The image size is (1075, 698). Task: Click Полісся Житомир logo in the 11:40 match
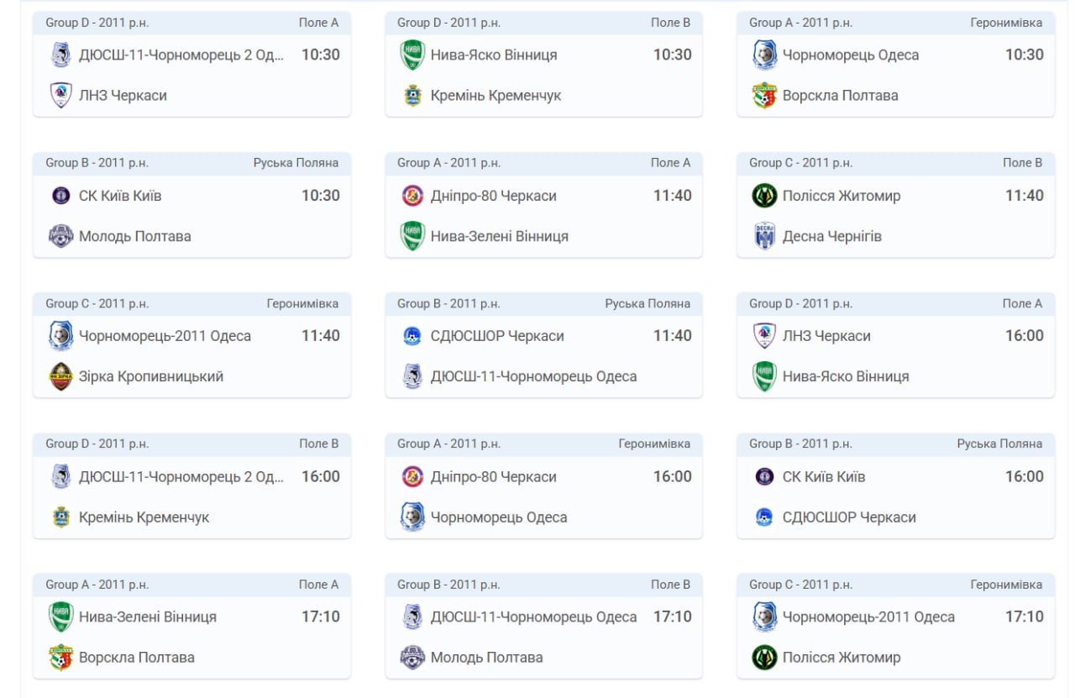click(764, 196)
